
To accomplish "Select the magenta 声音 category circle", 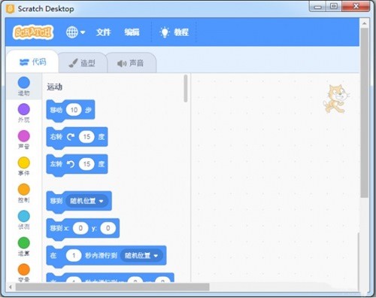I will [24, 136].
